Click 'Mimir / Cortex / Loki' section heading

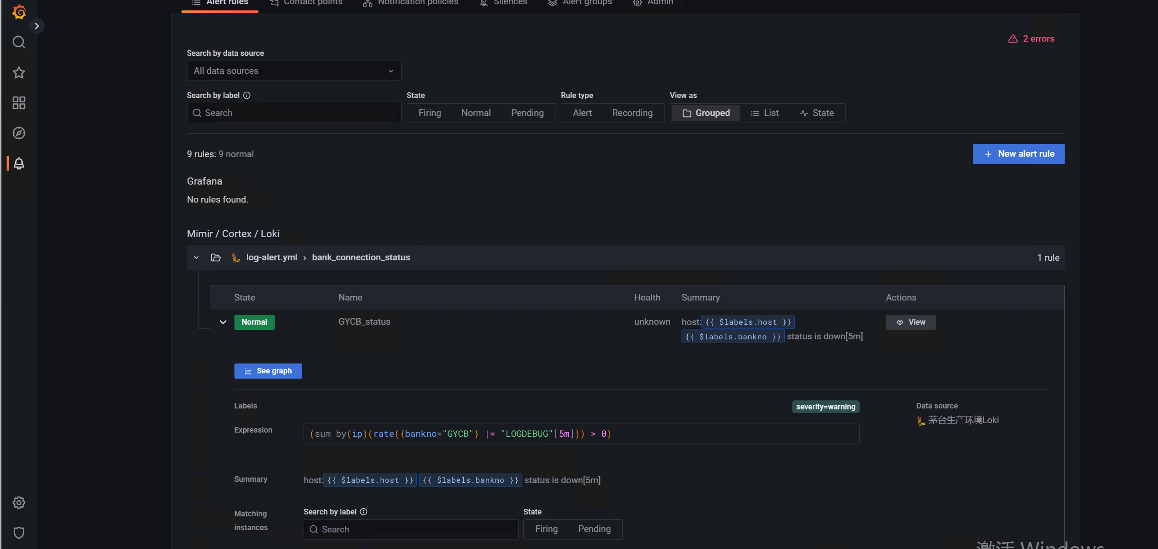(x=233, y=234)
